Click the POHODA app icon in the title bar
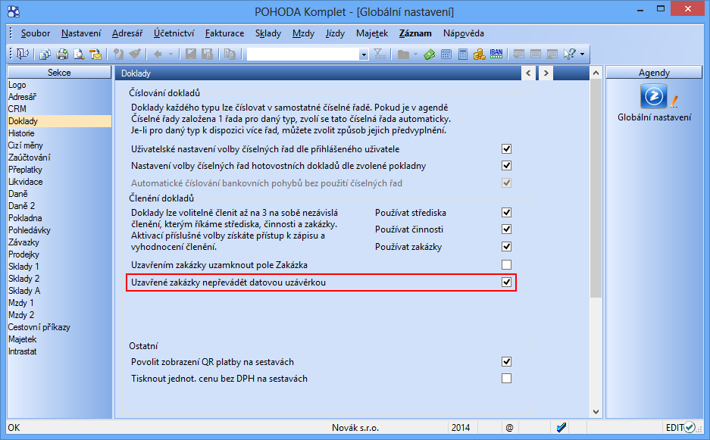Viewport: 710px width, 440px height. pos(14,11)
